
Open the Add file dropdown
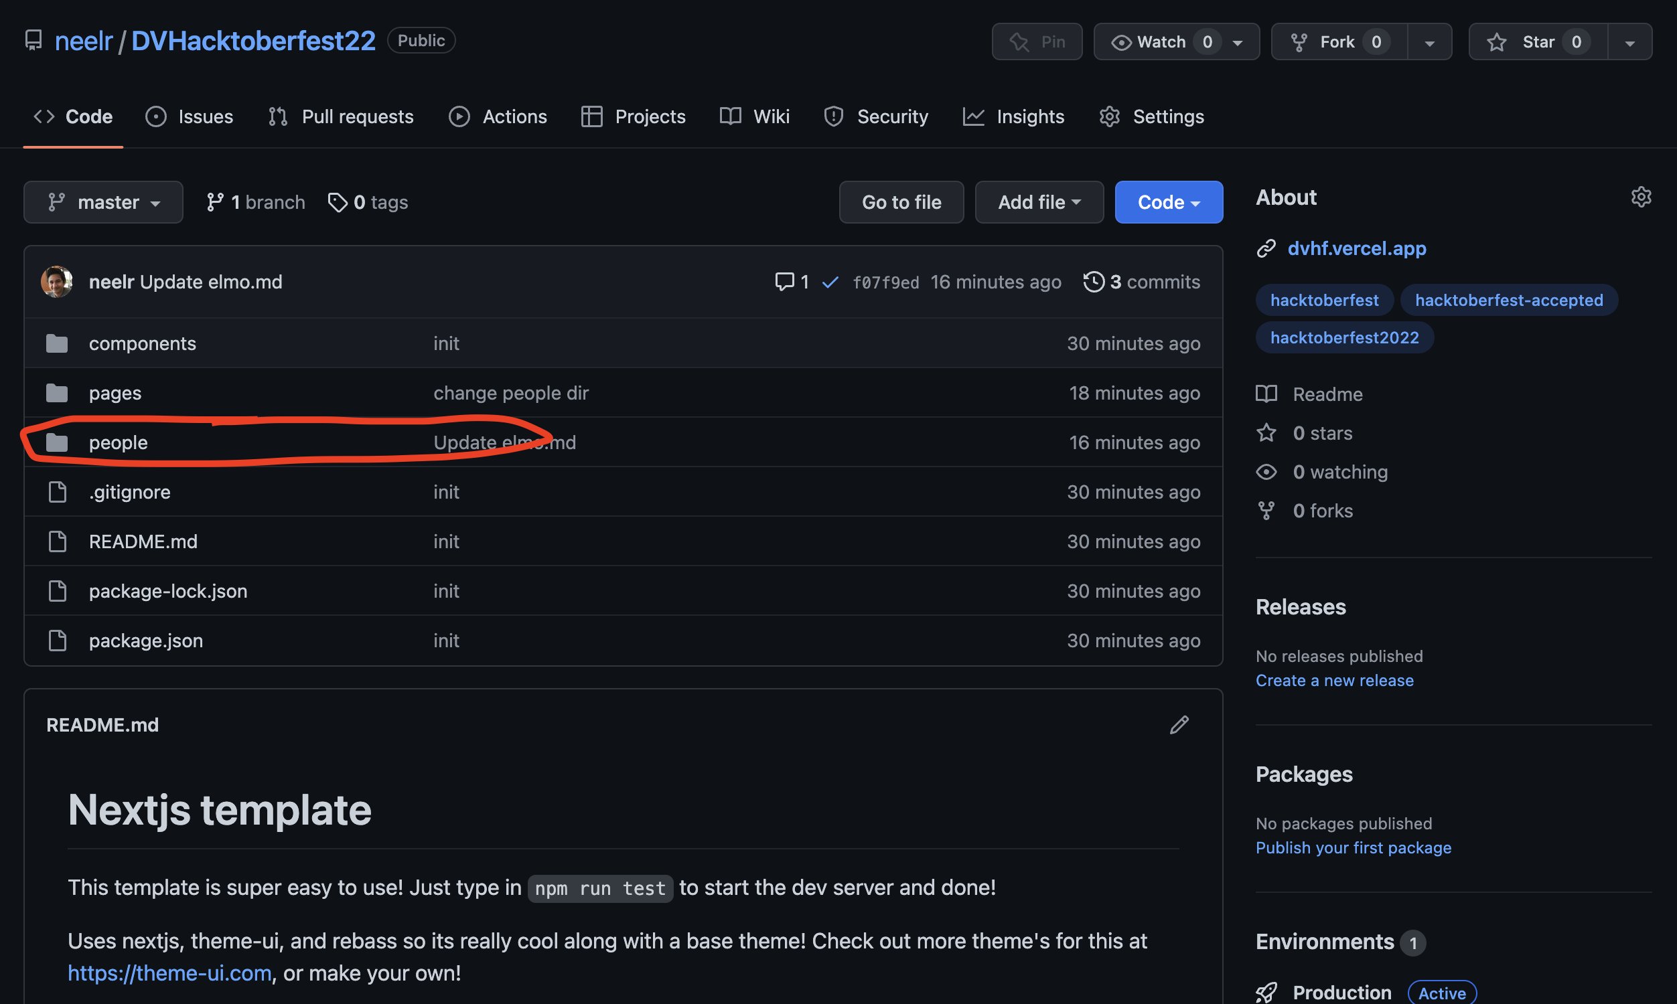pos(1039,202)
